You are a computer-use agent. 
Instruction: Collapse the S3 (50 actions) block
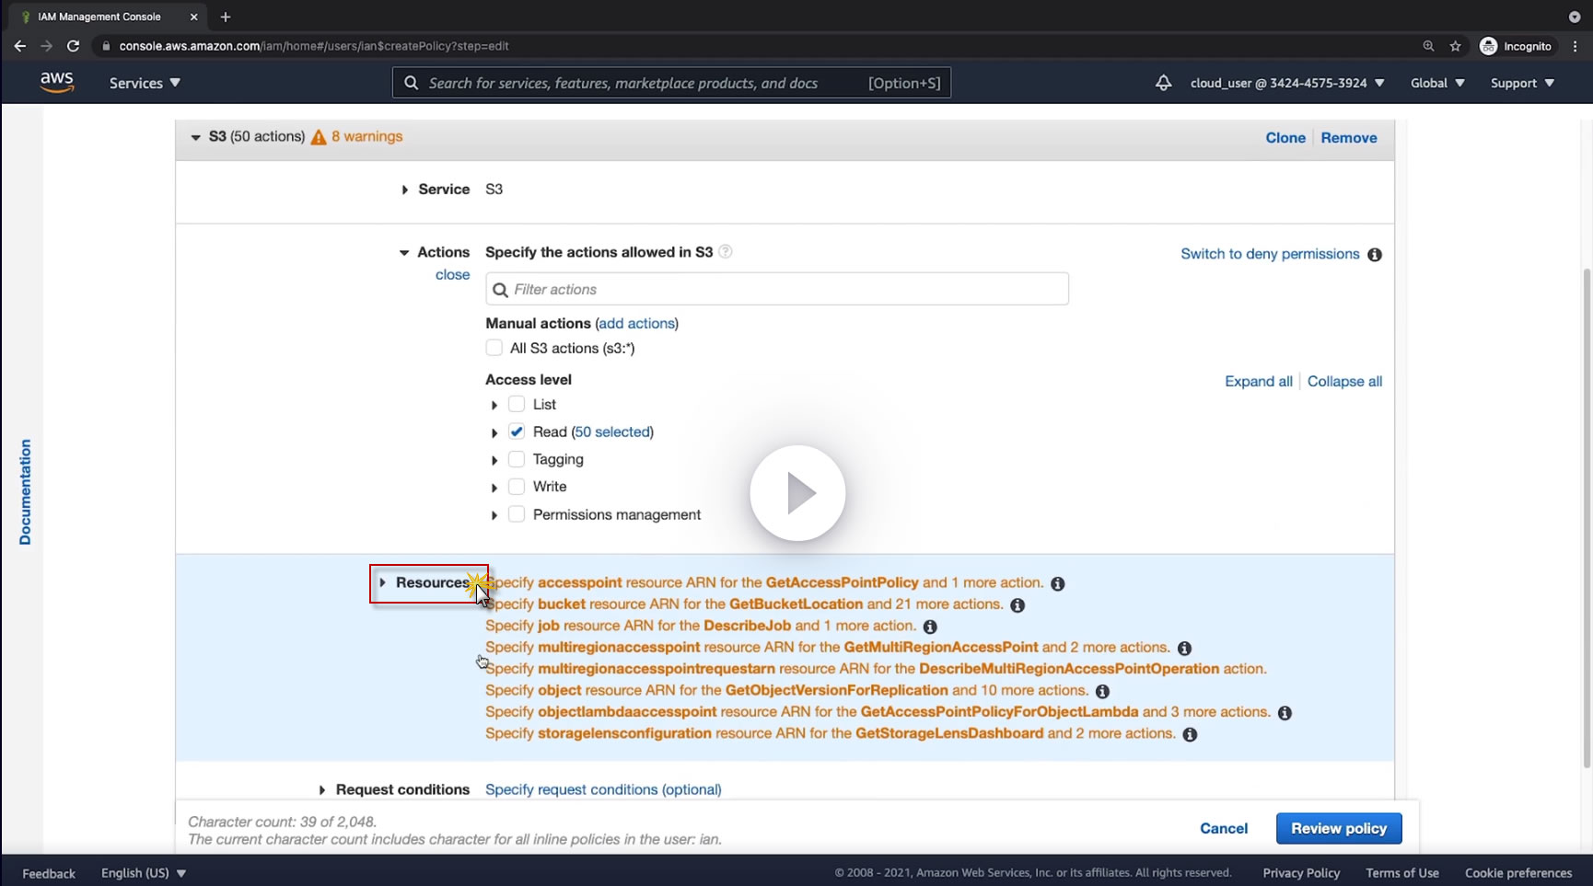195,137
